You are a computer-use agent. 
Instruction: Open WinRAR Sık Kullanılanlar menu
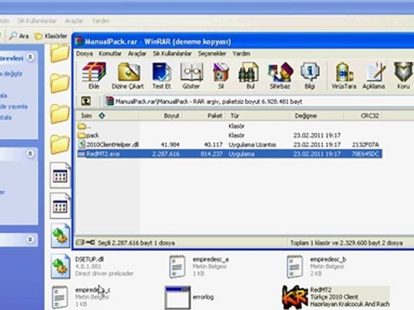172,53
